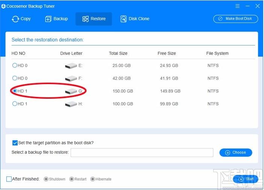Click the Drive Letter column header
This screenshot has width=264, height=190.
coord(71,53)
